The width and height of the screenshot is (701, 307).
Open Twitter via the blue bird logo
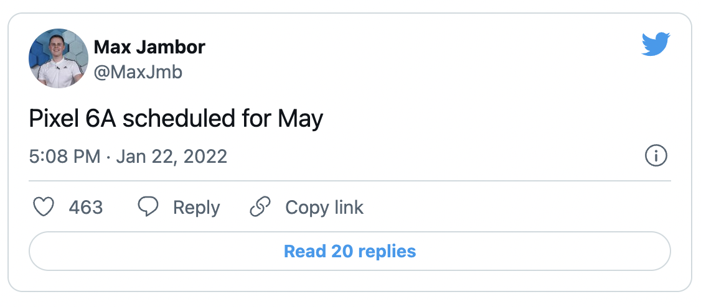(654, 45)
